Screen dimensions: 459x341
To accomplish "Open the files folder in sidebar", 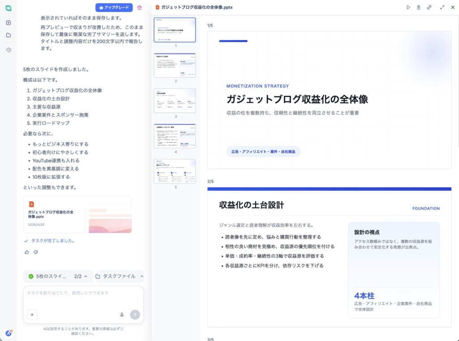I will tap(9, 35).
